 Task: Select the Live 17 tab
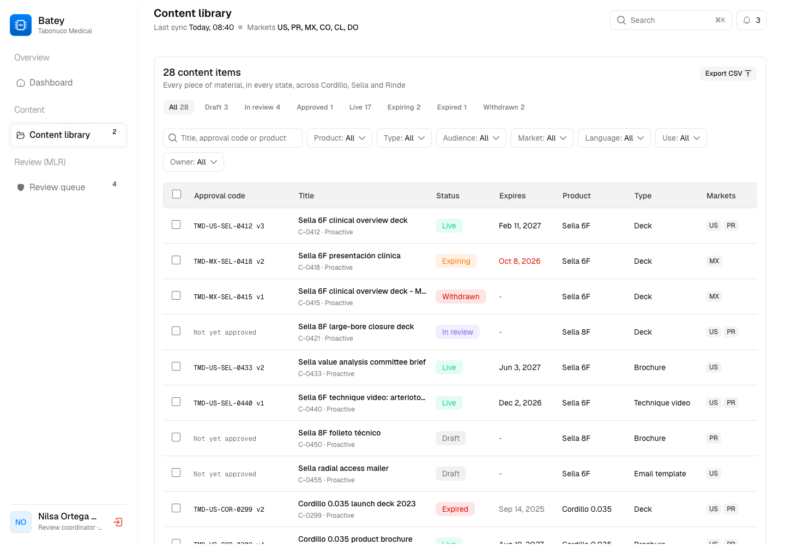pos(360,107)
